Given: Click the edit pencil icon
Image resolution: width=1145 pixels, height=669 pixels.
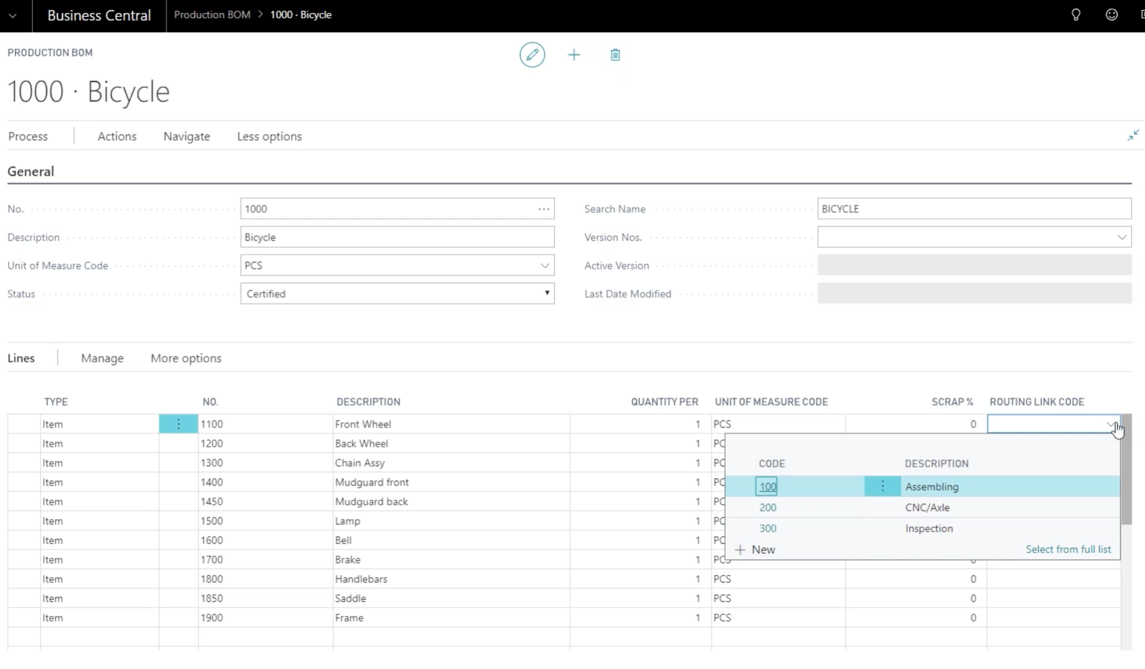Looking at the screenshot, I should pos(532,55).
